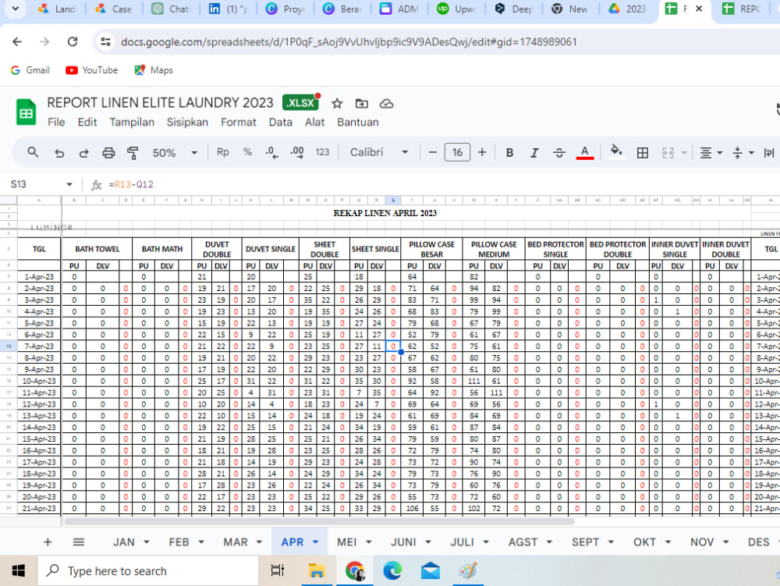Check the cloud save status icon
The width and height of the screenshot is (780, 586).
coord(387,104)
